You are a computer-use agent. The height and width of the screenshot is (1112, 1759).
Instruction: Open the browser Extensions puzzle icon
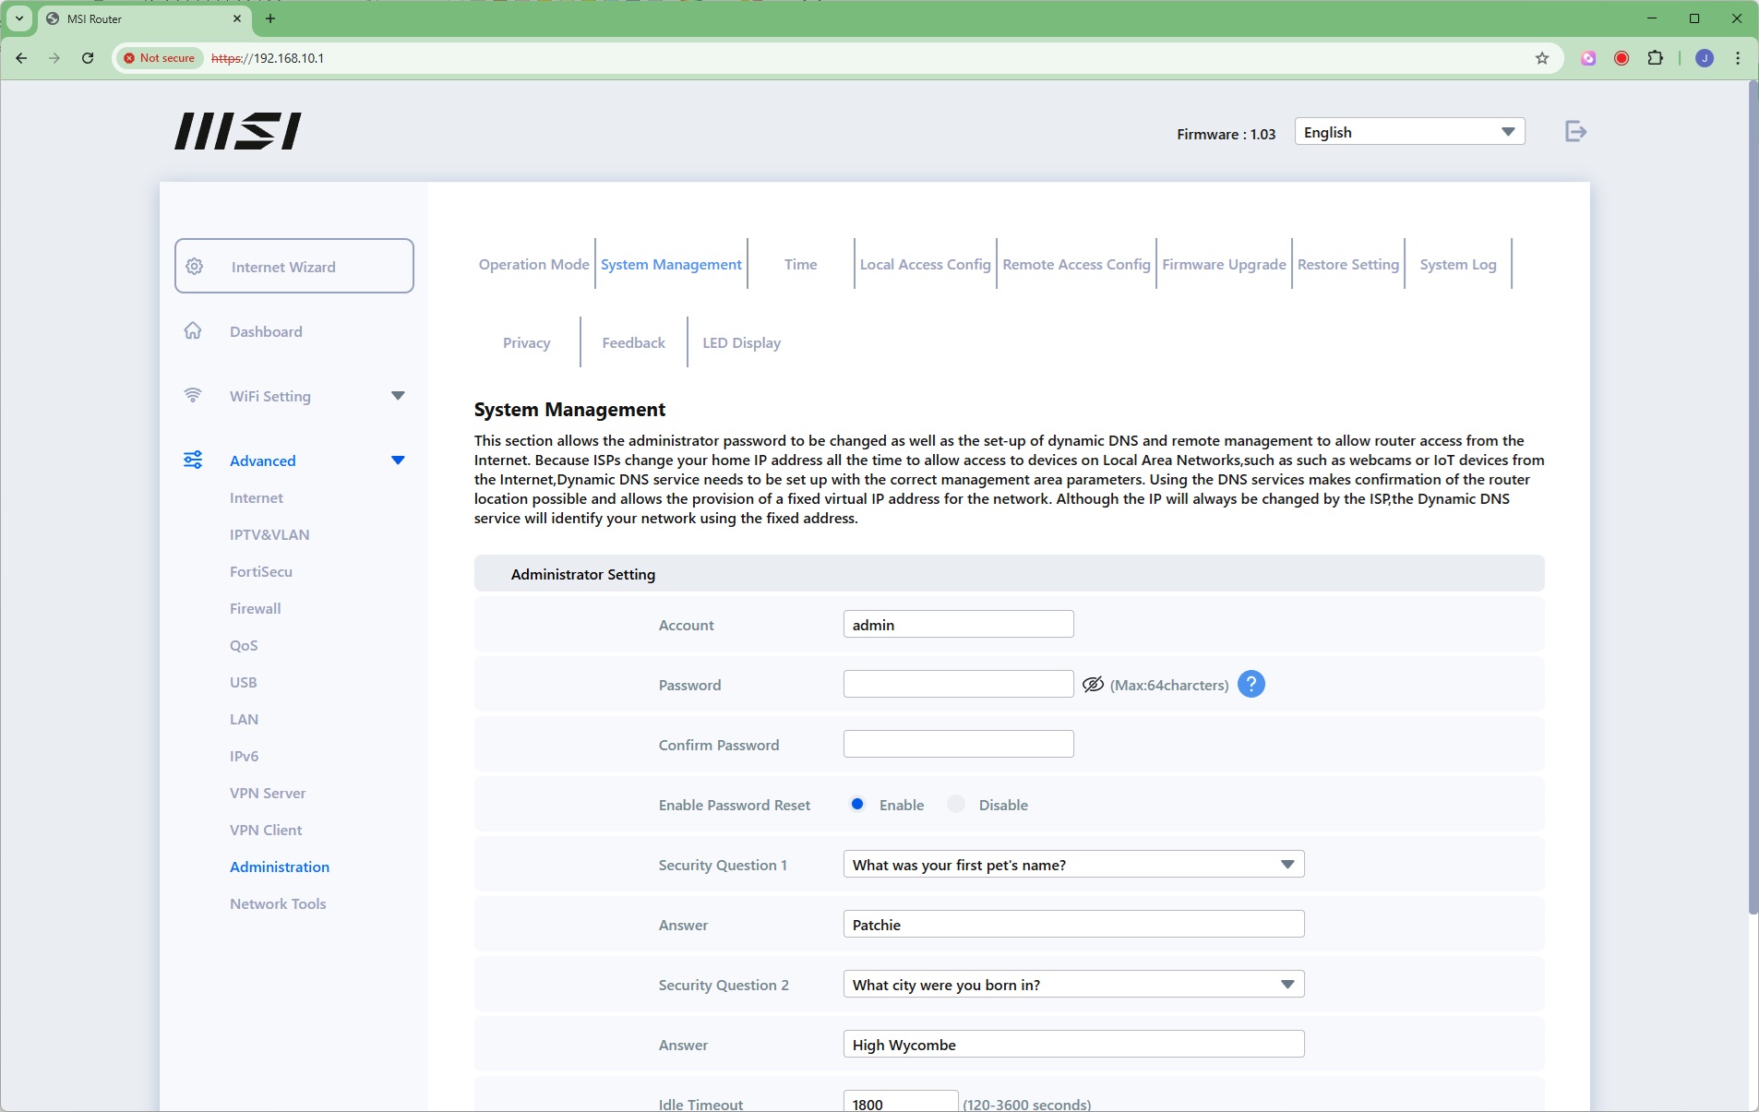[x=1655, y=58]
